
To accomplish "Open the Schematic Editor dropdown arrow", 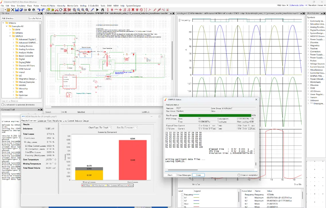I will pyautogui.click(x=306, y=5).
